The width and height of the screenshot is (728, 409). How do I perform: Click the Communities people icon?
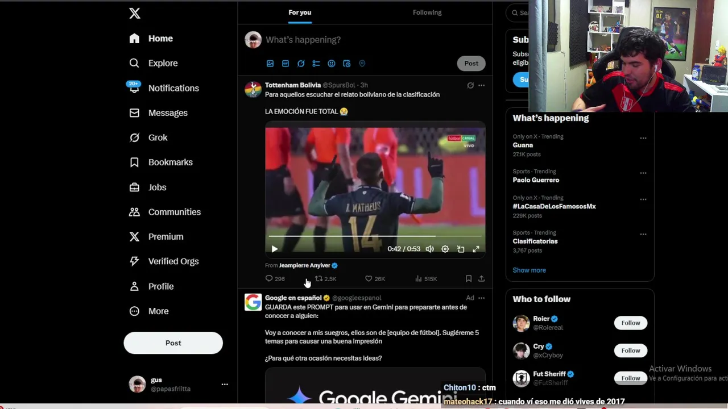[134, 212]
